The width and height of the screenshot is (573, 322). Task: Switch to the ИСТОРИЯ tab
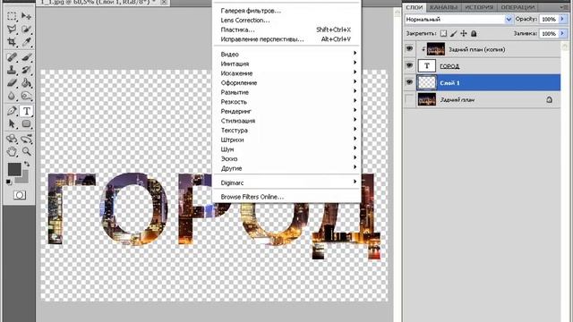(479, 7)
